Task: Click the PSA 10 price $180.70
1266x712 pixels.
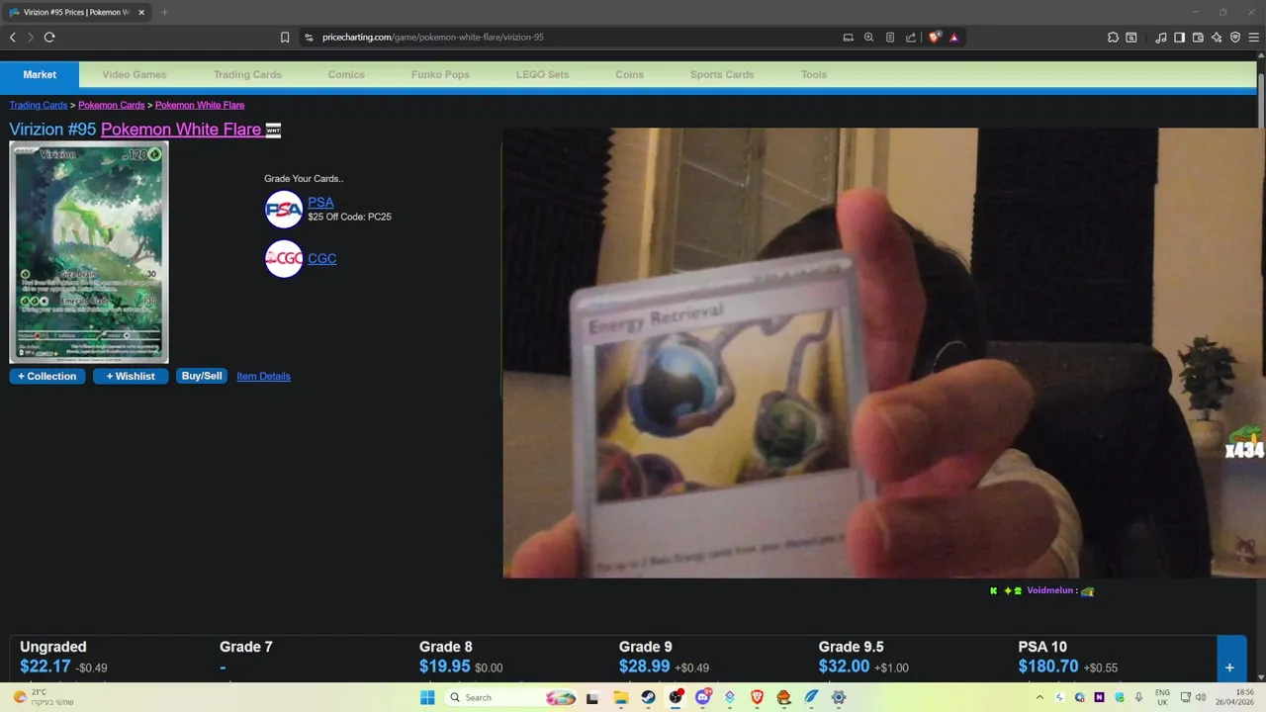Action: point(1048,667)
